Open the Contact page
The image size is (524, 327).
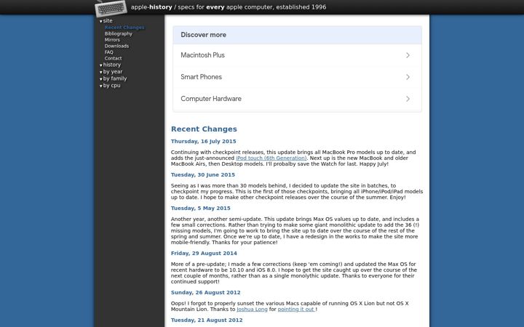113,58
